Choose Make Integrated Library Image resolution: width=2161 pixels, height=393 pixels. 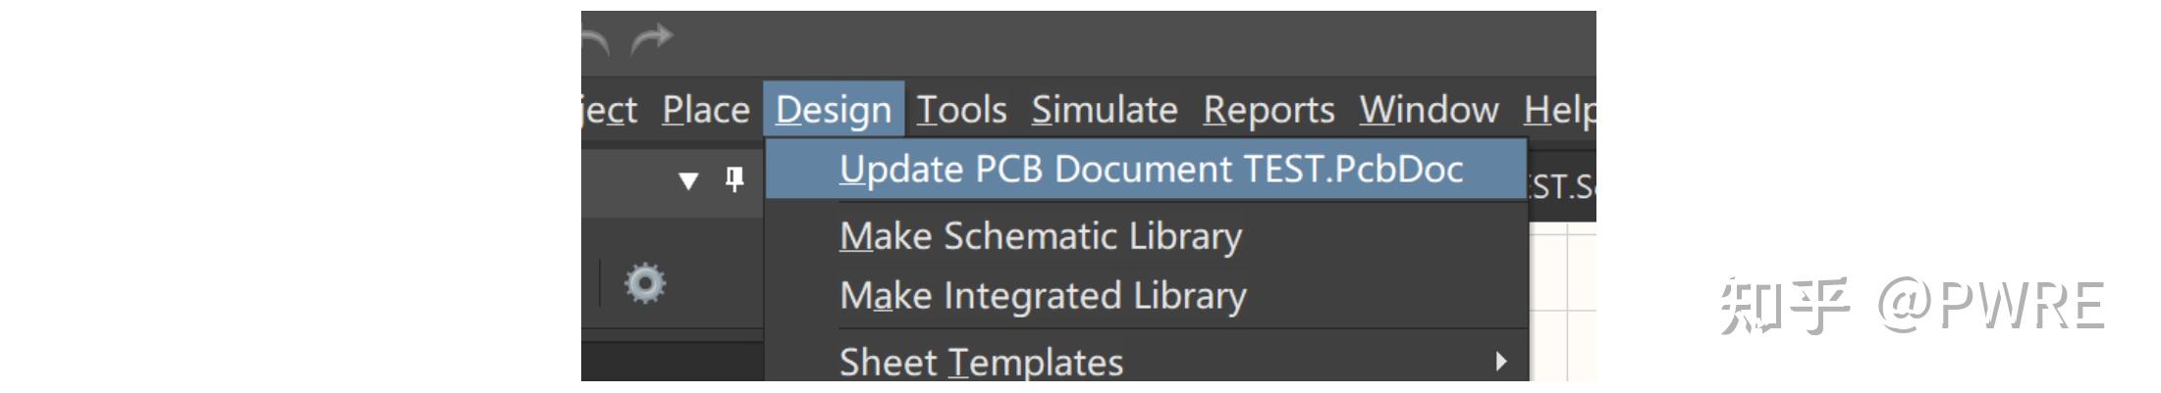(x=1043, y=296)
